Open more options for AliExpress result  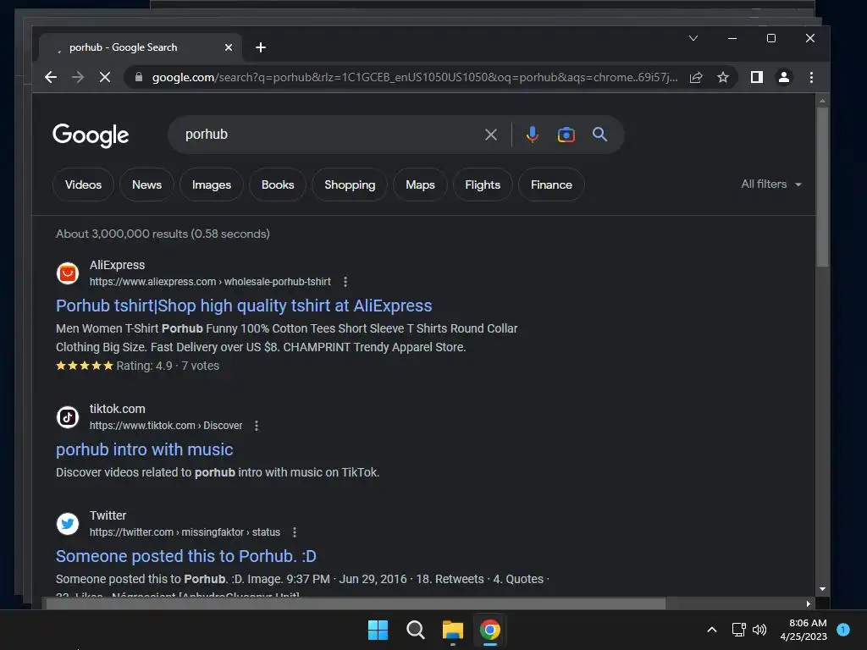[345, 282]
